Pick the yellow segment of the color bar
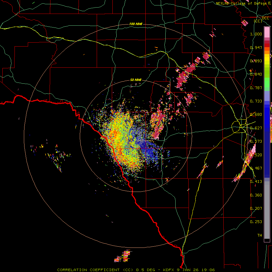Screen dimensions: 272x272 [267, 60]
